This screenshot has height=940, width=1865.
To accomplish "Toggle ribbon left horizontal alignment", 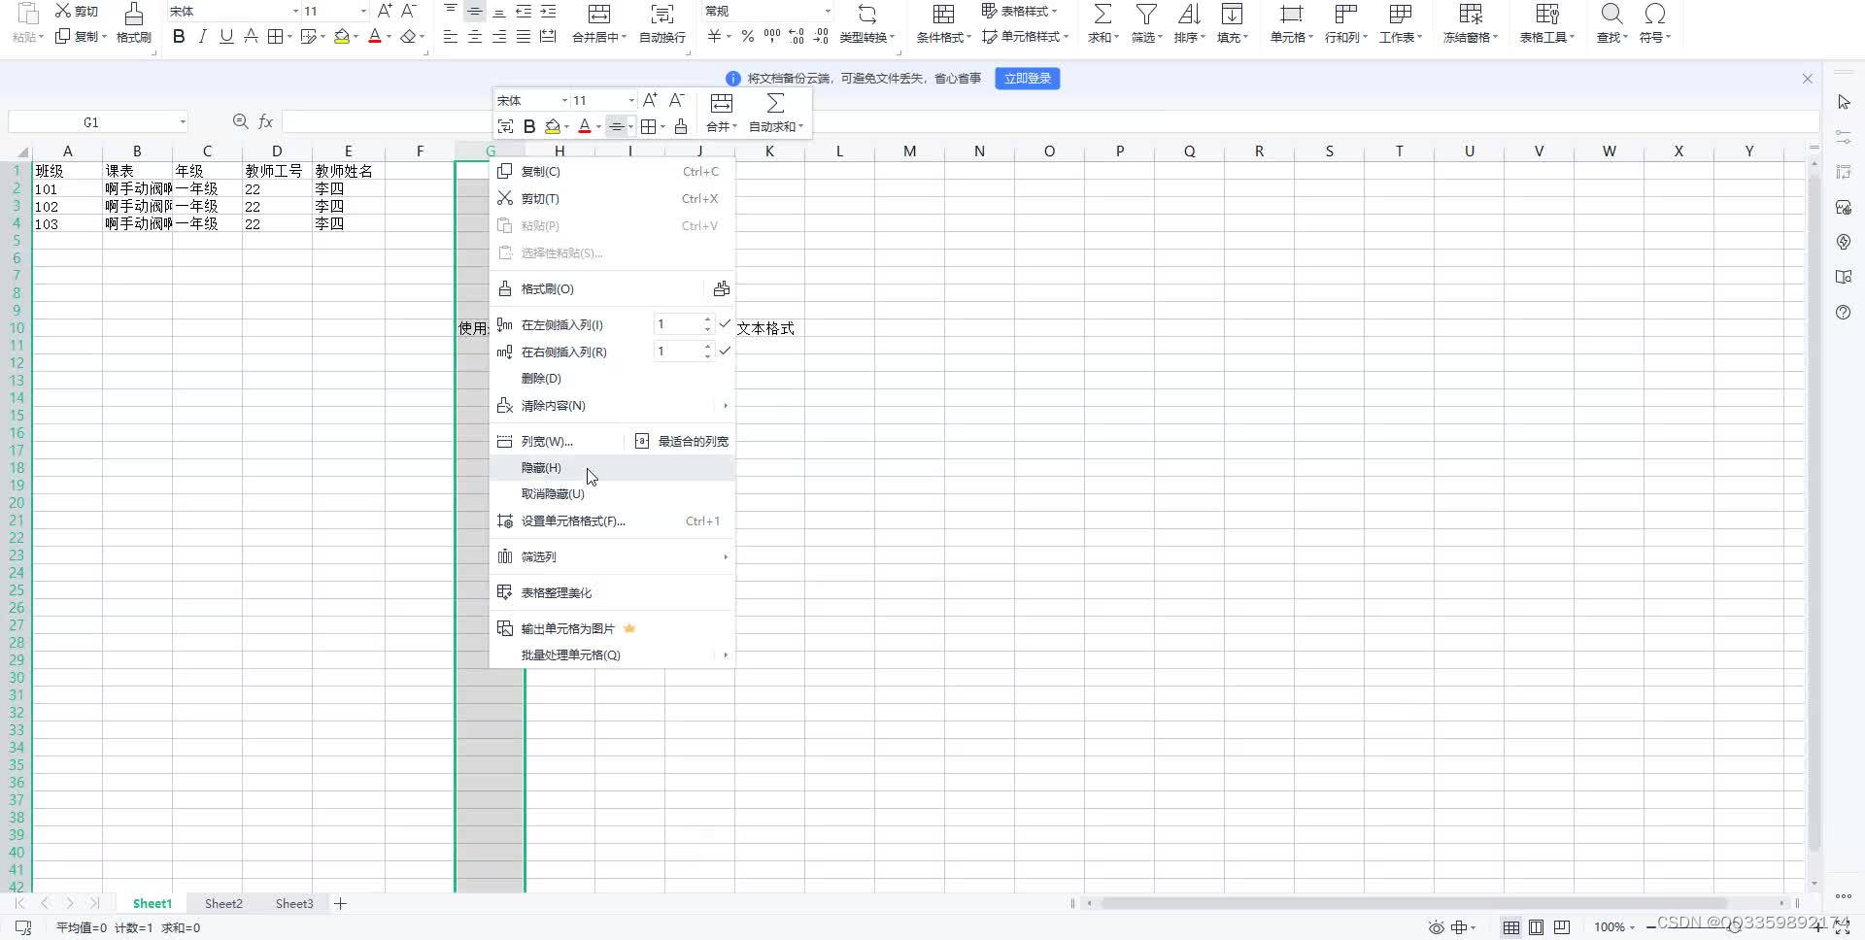I will (x=451, y=36).
